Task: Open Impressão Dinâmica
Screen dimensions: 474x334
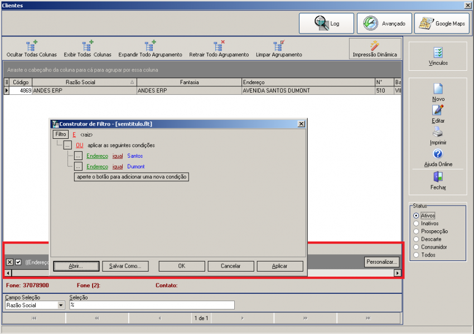Action: pyautogui.click(x=375, y=49)
